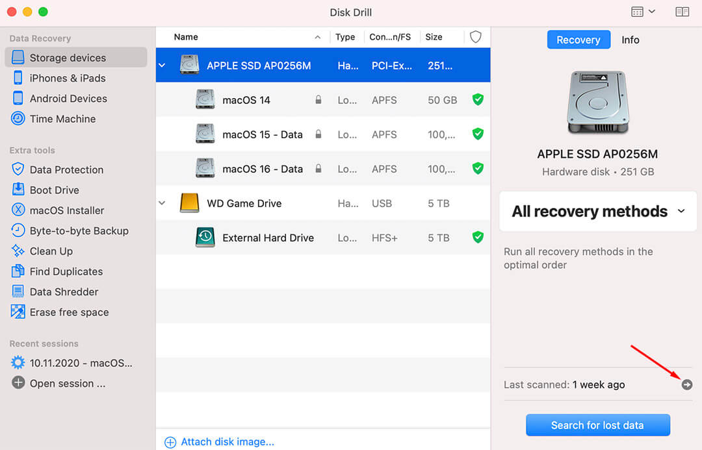
Task: Click the Clean Up sparkle icon
Action: [18, 251]
